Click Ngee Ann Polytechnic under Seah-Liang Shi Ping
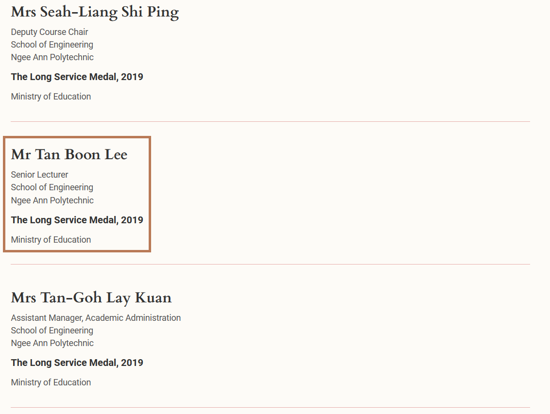This screenshot has width=550, height=414. [52, 57]
